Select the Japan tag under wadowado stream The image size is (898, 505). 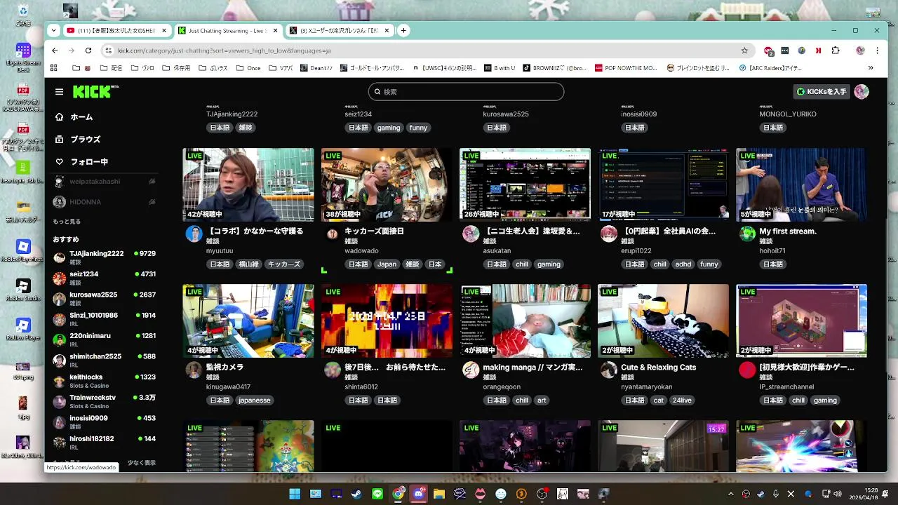pos(387,264)
